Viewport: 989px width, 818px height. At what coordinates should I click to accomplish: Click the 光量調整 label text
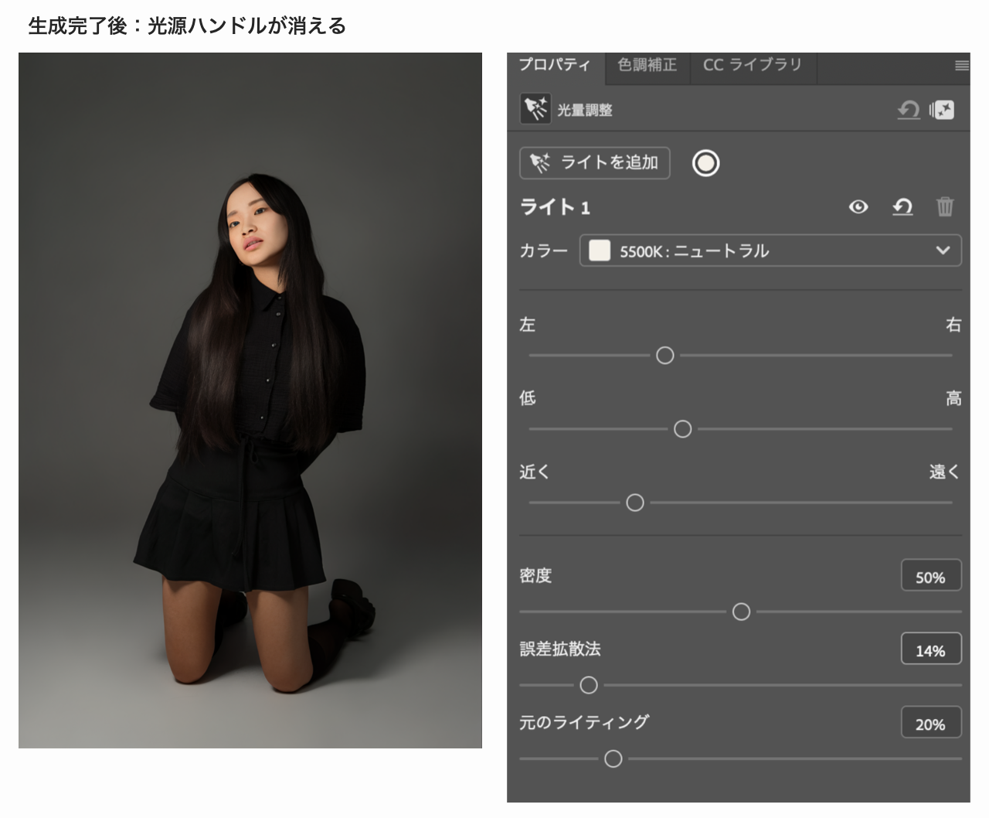click(x=585, y=111)
